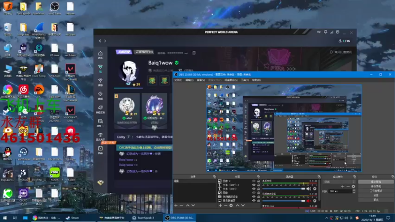The height and width of the screenshot is (222, 395).
Task: Open the View (V) menu in OBS
Action: (x=201, y=80)
